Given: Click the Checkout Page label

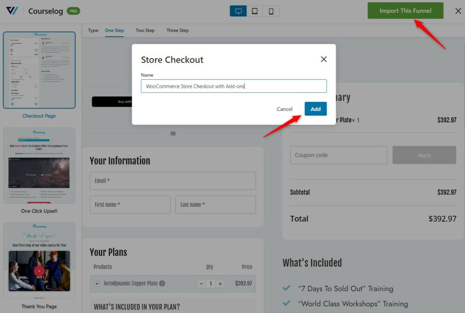Looking at the screenshot, I should [x=39, y=116].
